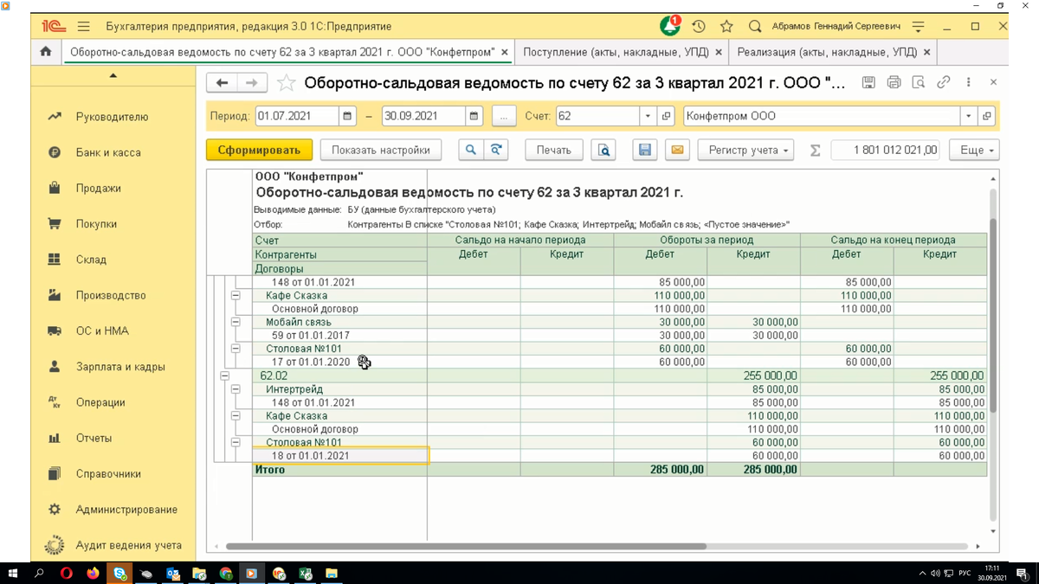The width and height of the screenshot is (1039, 584).
Task: Open print preview document icon
Action: pyautogui.click(x=603, y=150)
